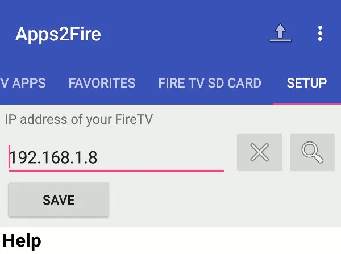Open the SD card tab for Fire TV

pos(210,83)
